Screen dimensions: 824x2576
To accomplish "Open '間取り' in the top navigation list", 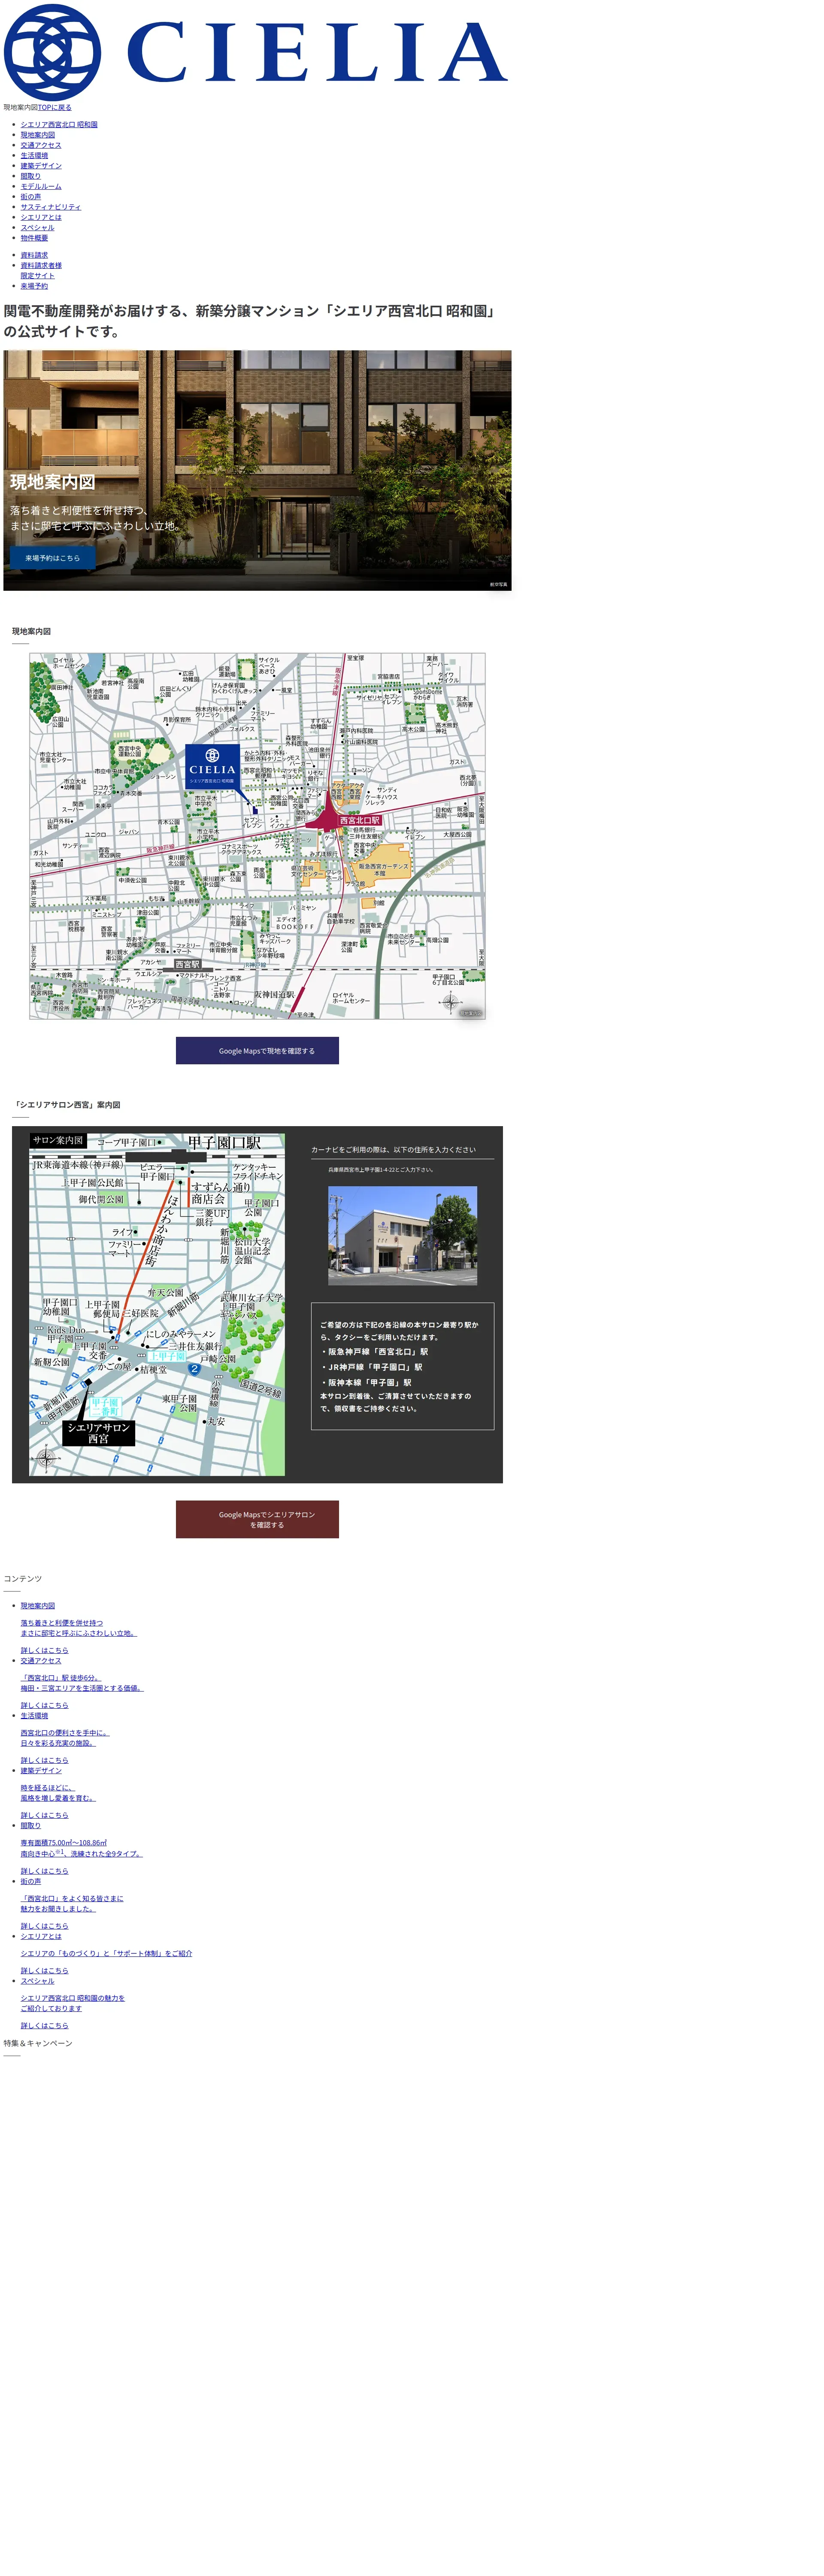I will (x=31, y=176).
